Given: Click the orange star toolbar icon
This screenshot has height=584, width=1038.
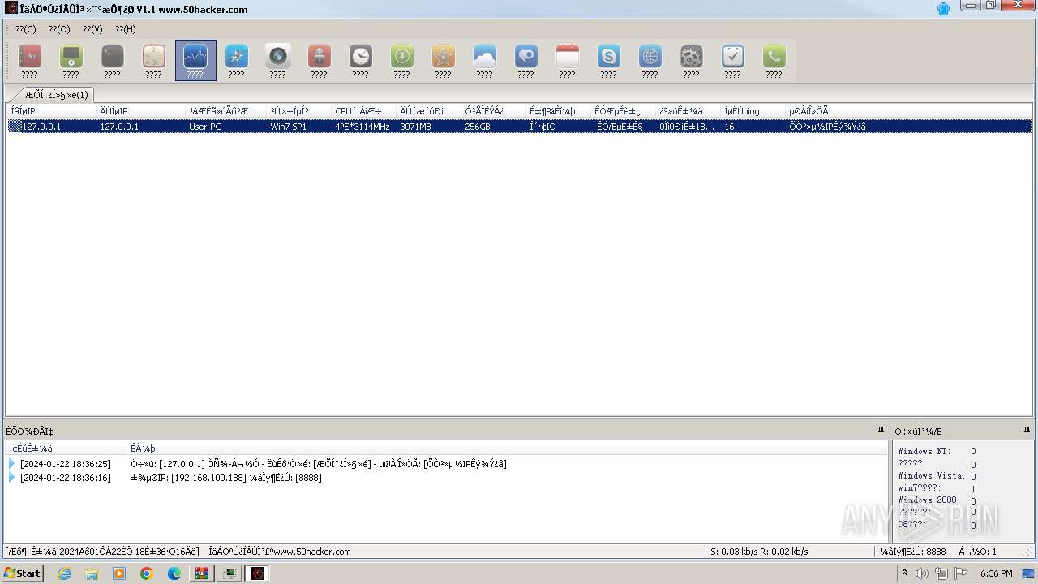Looking at the screenshot, I should [x=443, y=60].
